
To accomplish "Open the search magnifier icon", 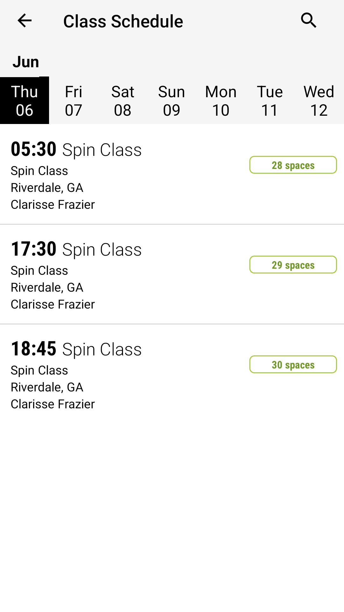I will (x=308, y=21).
